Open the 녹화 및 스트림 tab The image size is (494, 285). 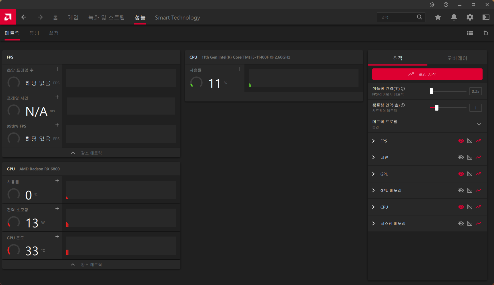[106, 17]
